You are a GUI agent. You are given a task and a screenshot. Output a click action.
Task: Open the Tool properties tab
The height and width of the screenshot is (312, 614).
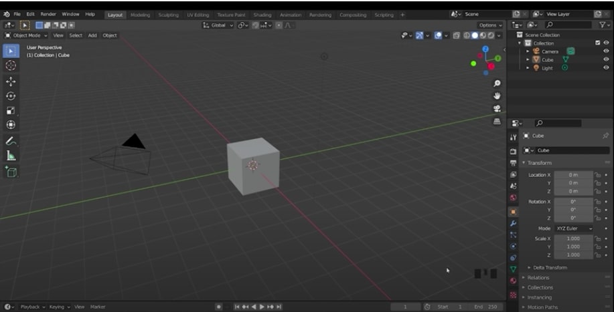514,137
